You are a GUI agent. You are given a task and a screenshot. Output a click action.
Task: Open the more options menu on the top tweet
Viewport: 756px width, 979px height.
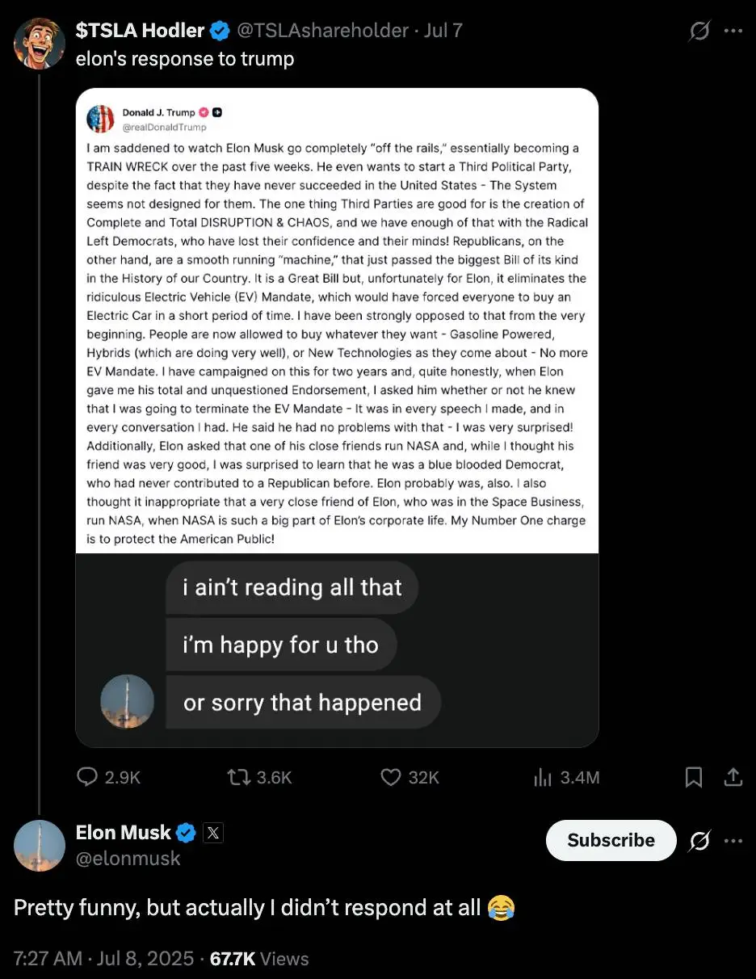click(x=733, y=30)
